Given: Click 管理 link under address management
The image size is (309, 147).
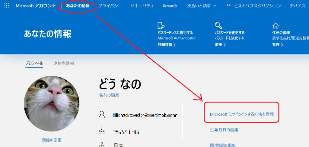Looking at the screenshot, I should pyautogui.click(x=278, y=45).
